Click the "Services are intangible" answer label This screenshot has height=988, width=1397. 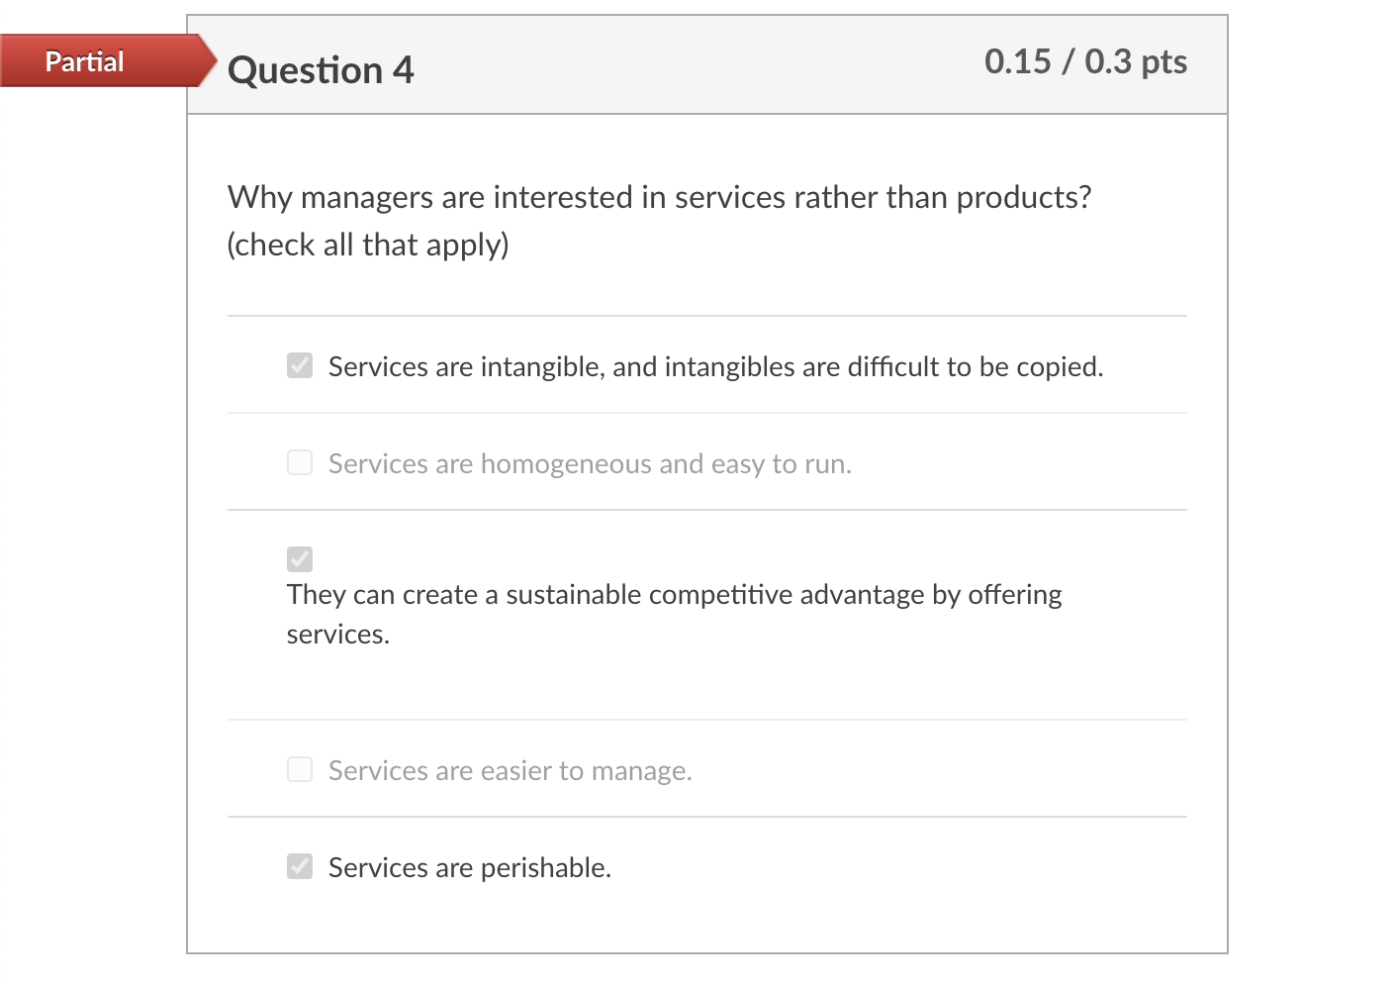coord(714,365)
